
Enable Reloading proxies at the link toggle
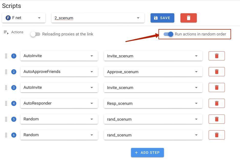[35, 34]
